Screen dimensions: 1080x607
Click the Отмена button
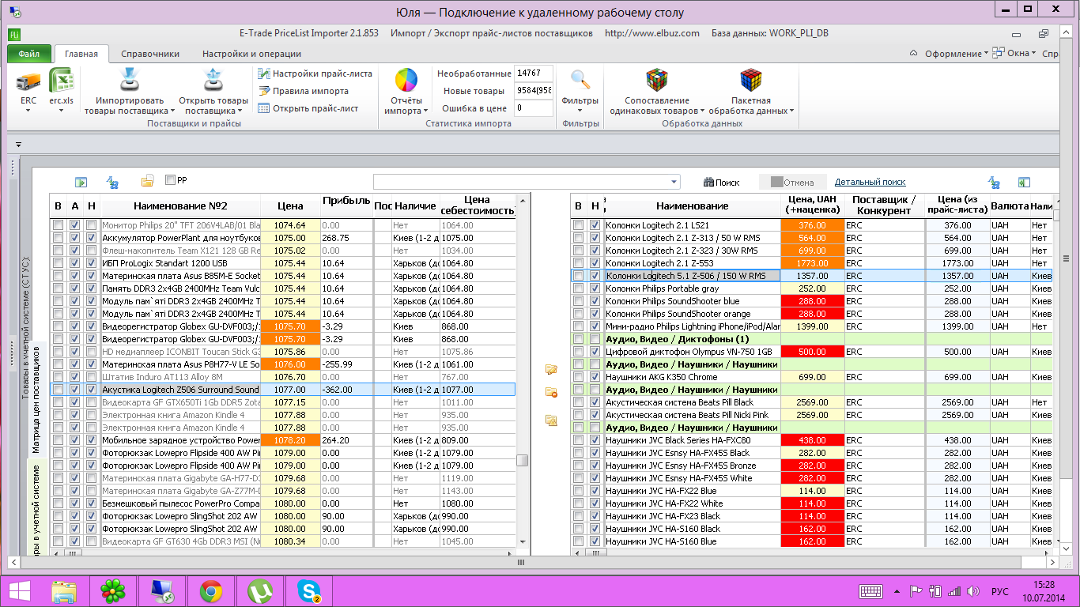tap(792, 183)
